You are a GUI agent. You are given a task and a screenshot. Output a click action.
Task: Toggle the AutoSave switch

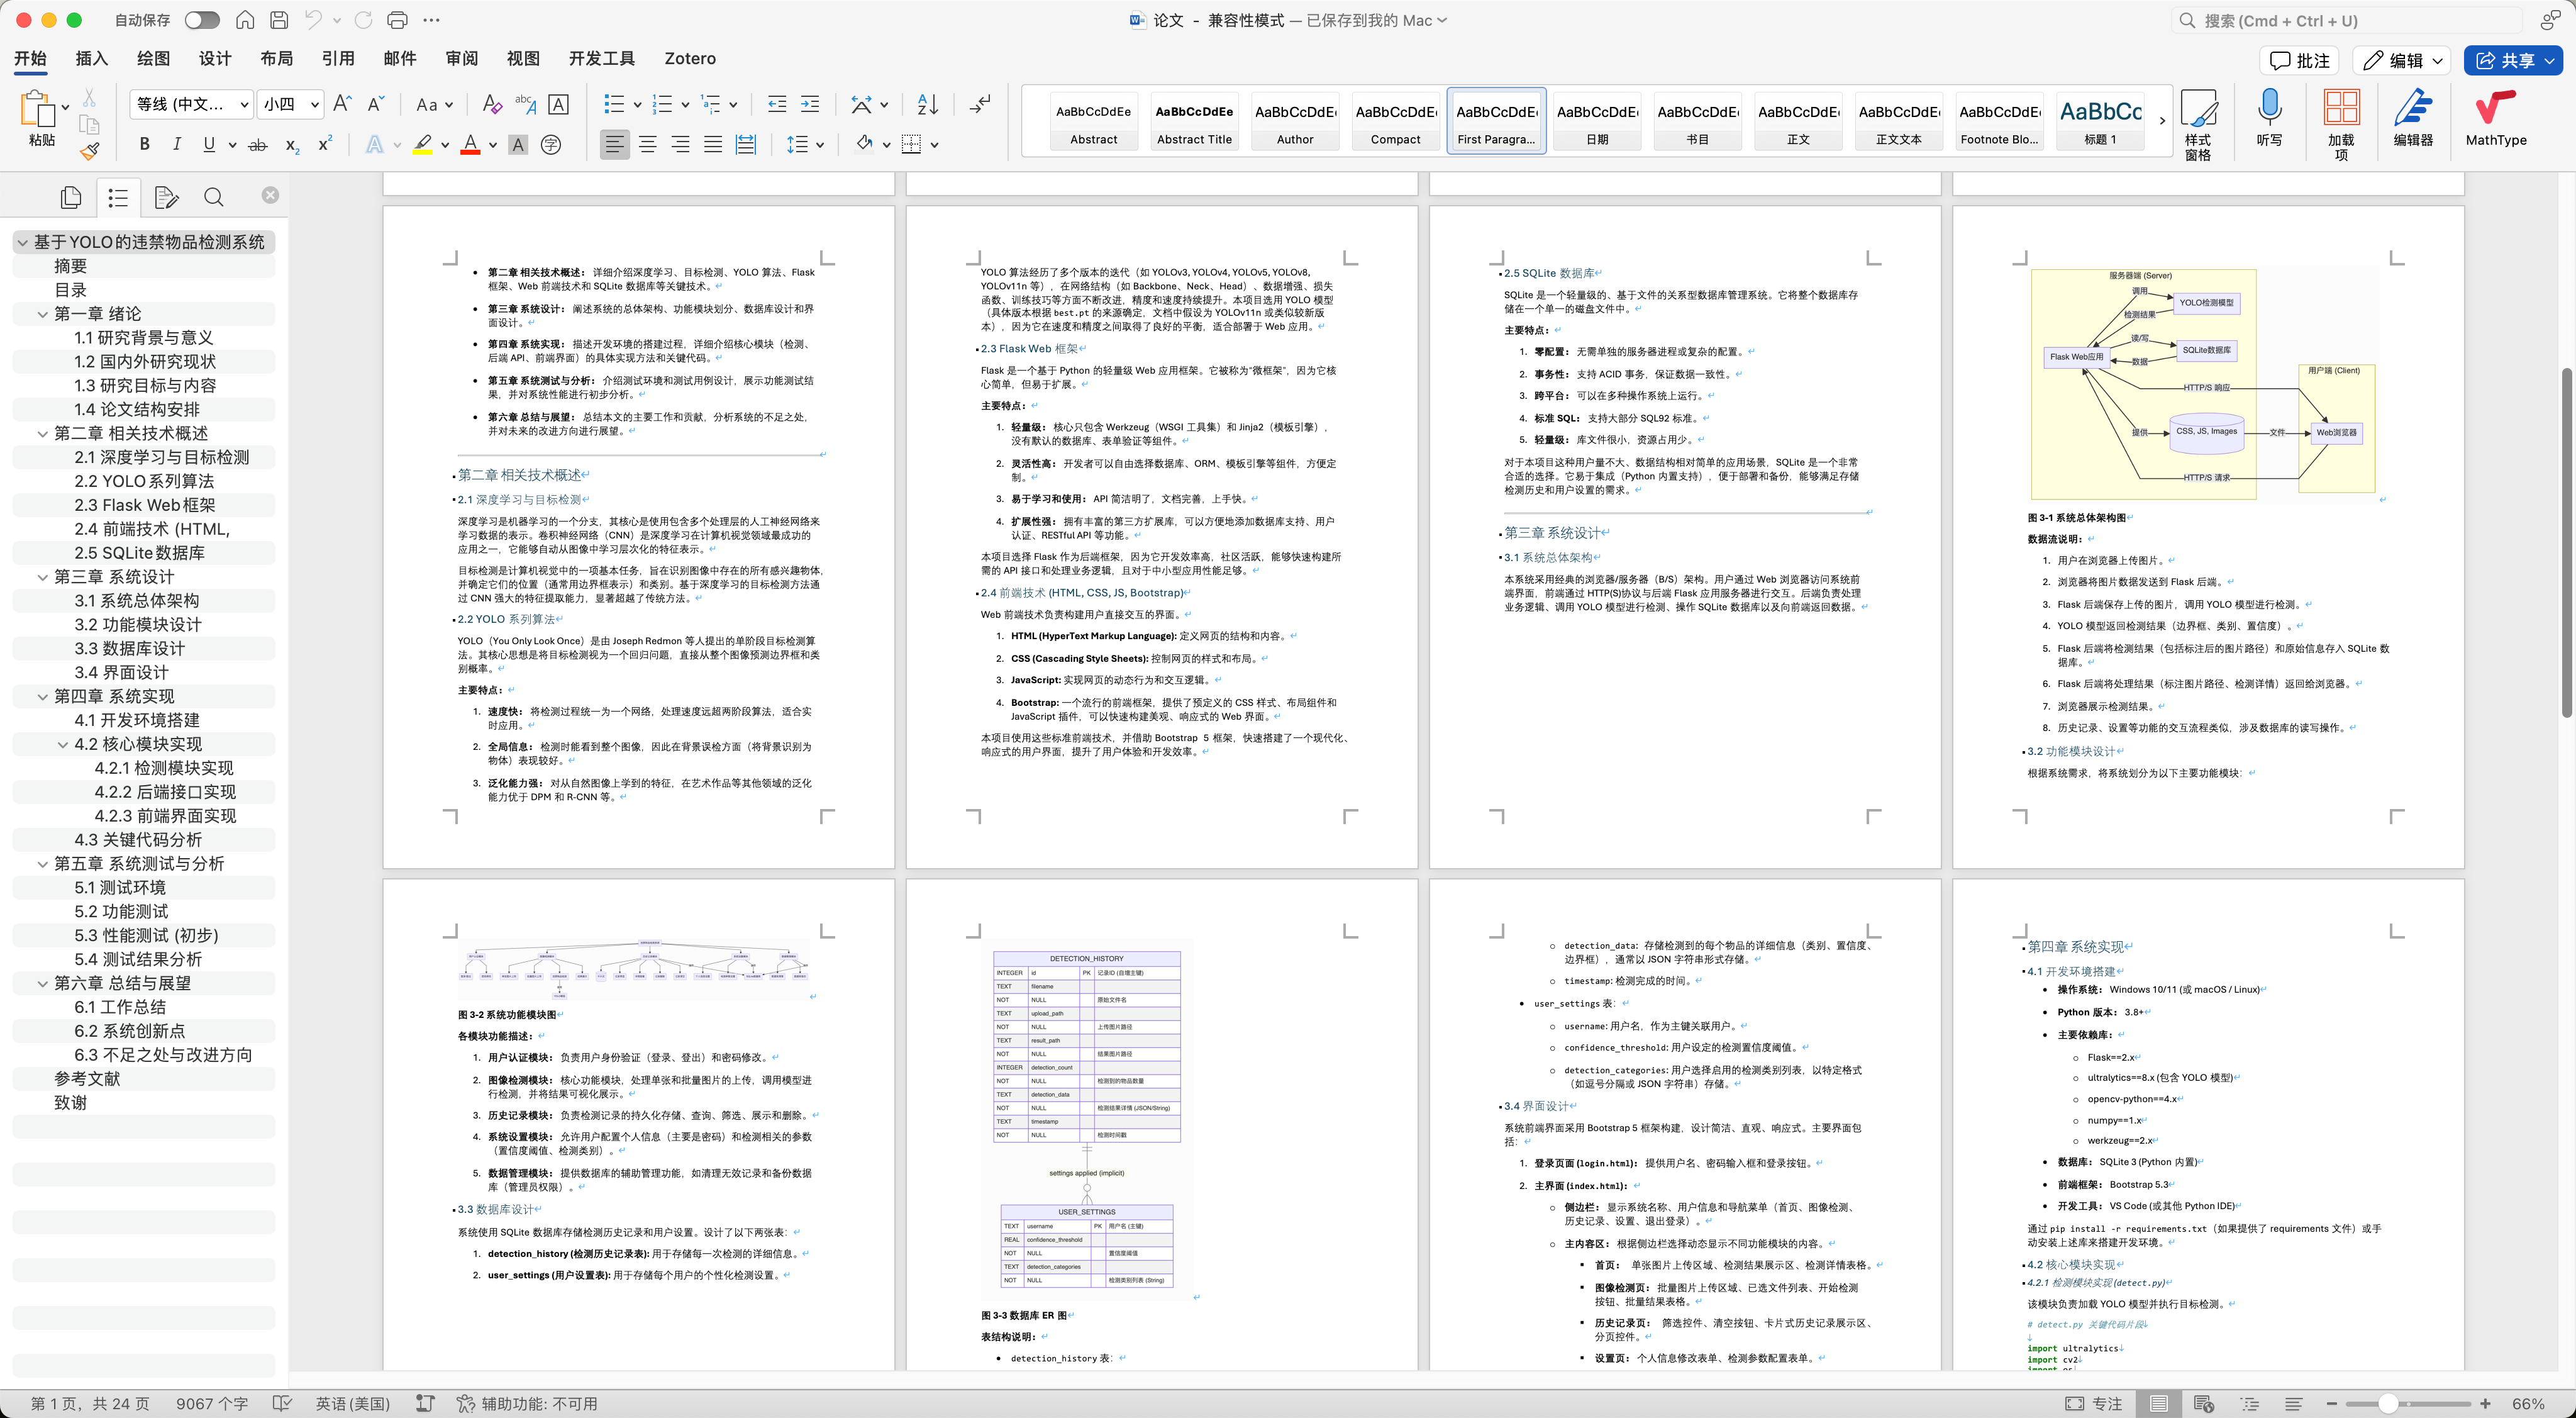coord(201,20)
